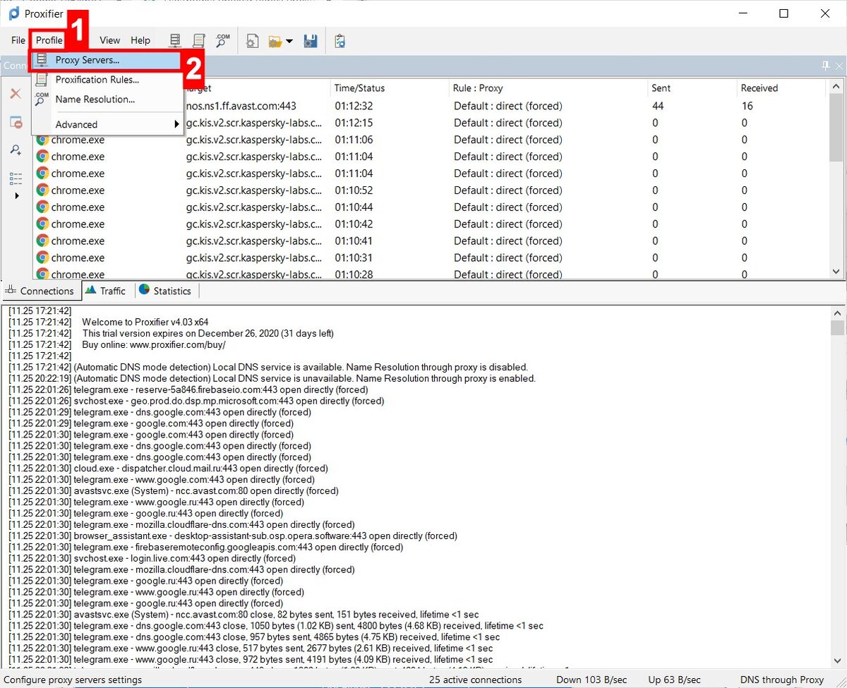Open the View menu

point(109,40)
